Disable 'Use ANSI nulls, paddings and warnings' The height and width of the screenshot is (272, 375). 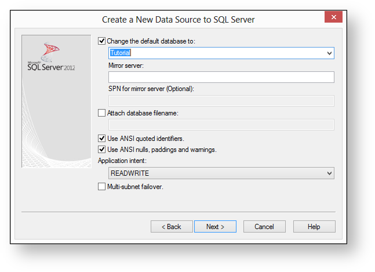(102, 150)
